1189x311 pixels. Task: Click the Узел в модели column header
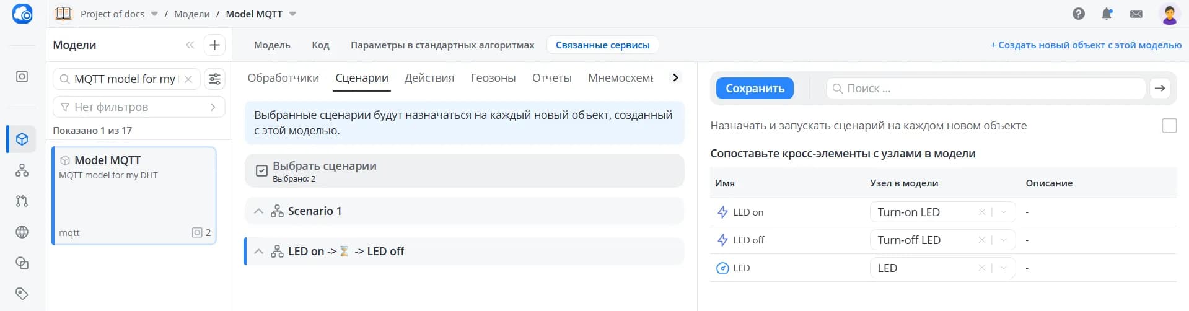pos(904,183)
